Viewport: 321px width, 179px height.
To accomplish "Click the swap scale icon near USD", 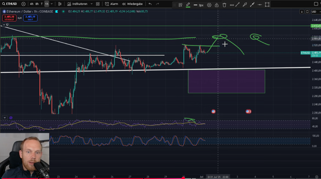I will 307,12.
